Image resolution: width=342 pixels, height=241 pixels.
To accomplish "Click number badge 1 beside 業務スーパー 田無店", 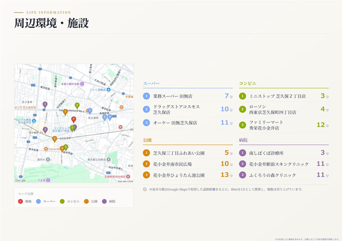I will click(x=146, y=96).
